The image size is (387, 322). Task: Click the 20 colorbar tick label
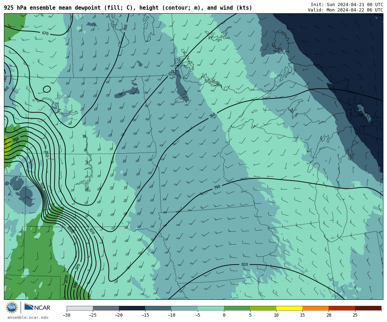[x=329, y=315]
